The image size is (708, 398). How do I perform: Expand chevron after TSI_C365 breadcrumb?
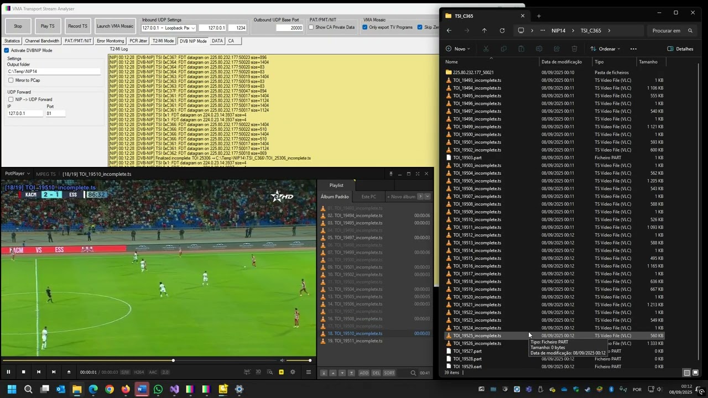[609, 30]
